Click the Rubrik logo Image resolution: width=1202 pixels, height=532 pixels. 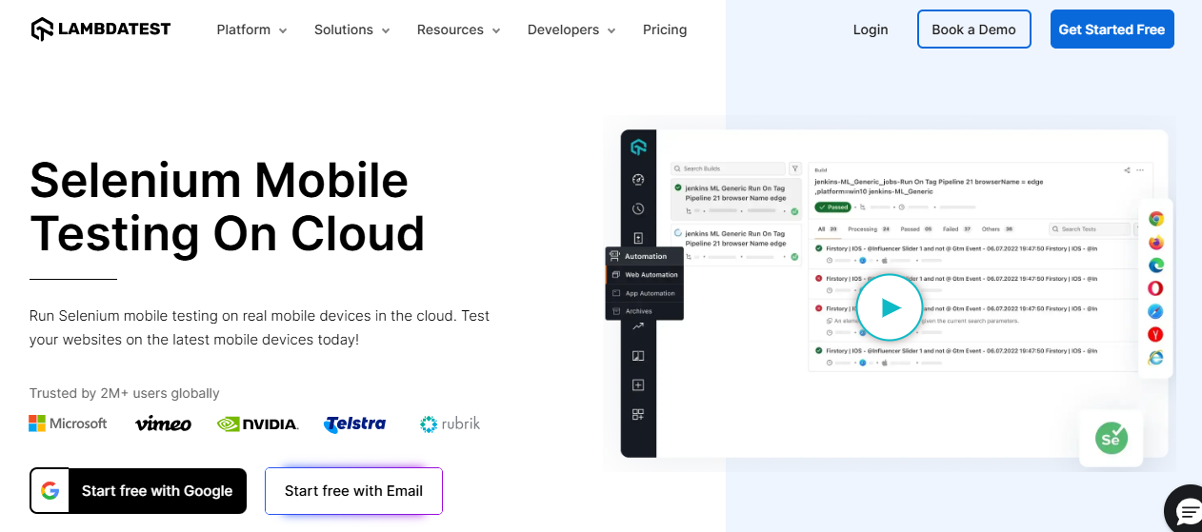click(x=450, y=424)
